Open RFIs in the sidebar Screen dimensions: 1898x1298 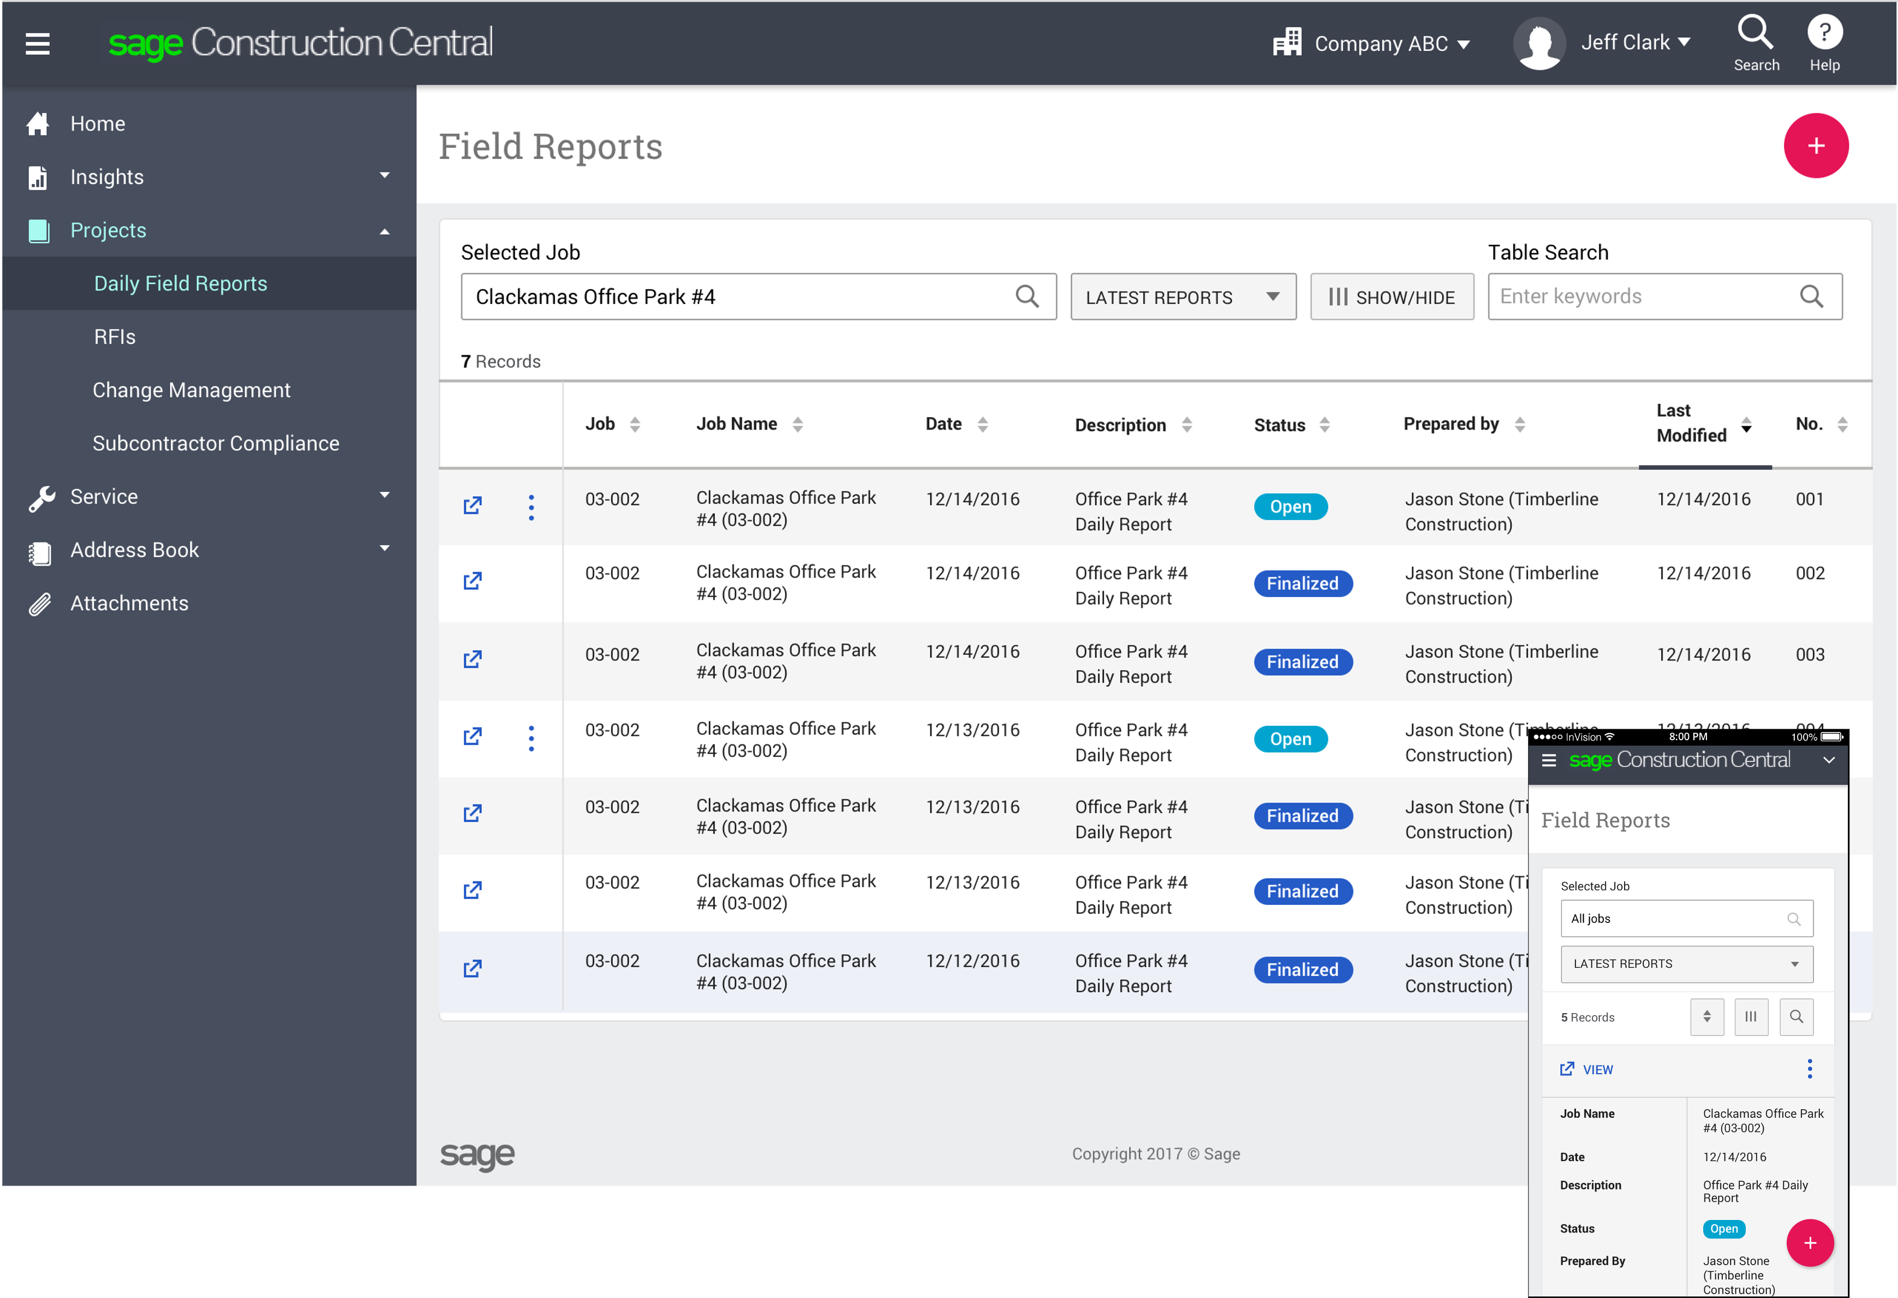[115, 337]
